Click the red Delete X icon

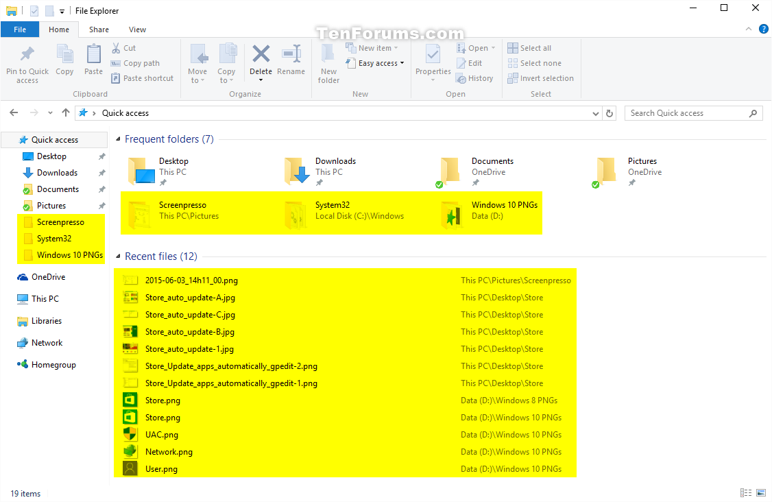[261, 53]
